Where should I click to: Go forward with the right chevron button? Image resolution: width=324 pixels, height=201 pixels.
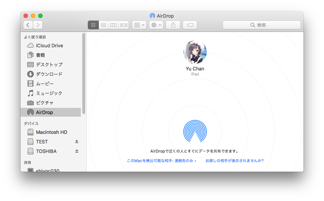pos(38,25)
